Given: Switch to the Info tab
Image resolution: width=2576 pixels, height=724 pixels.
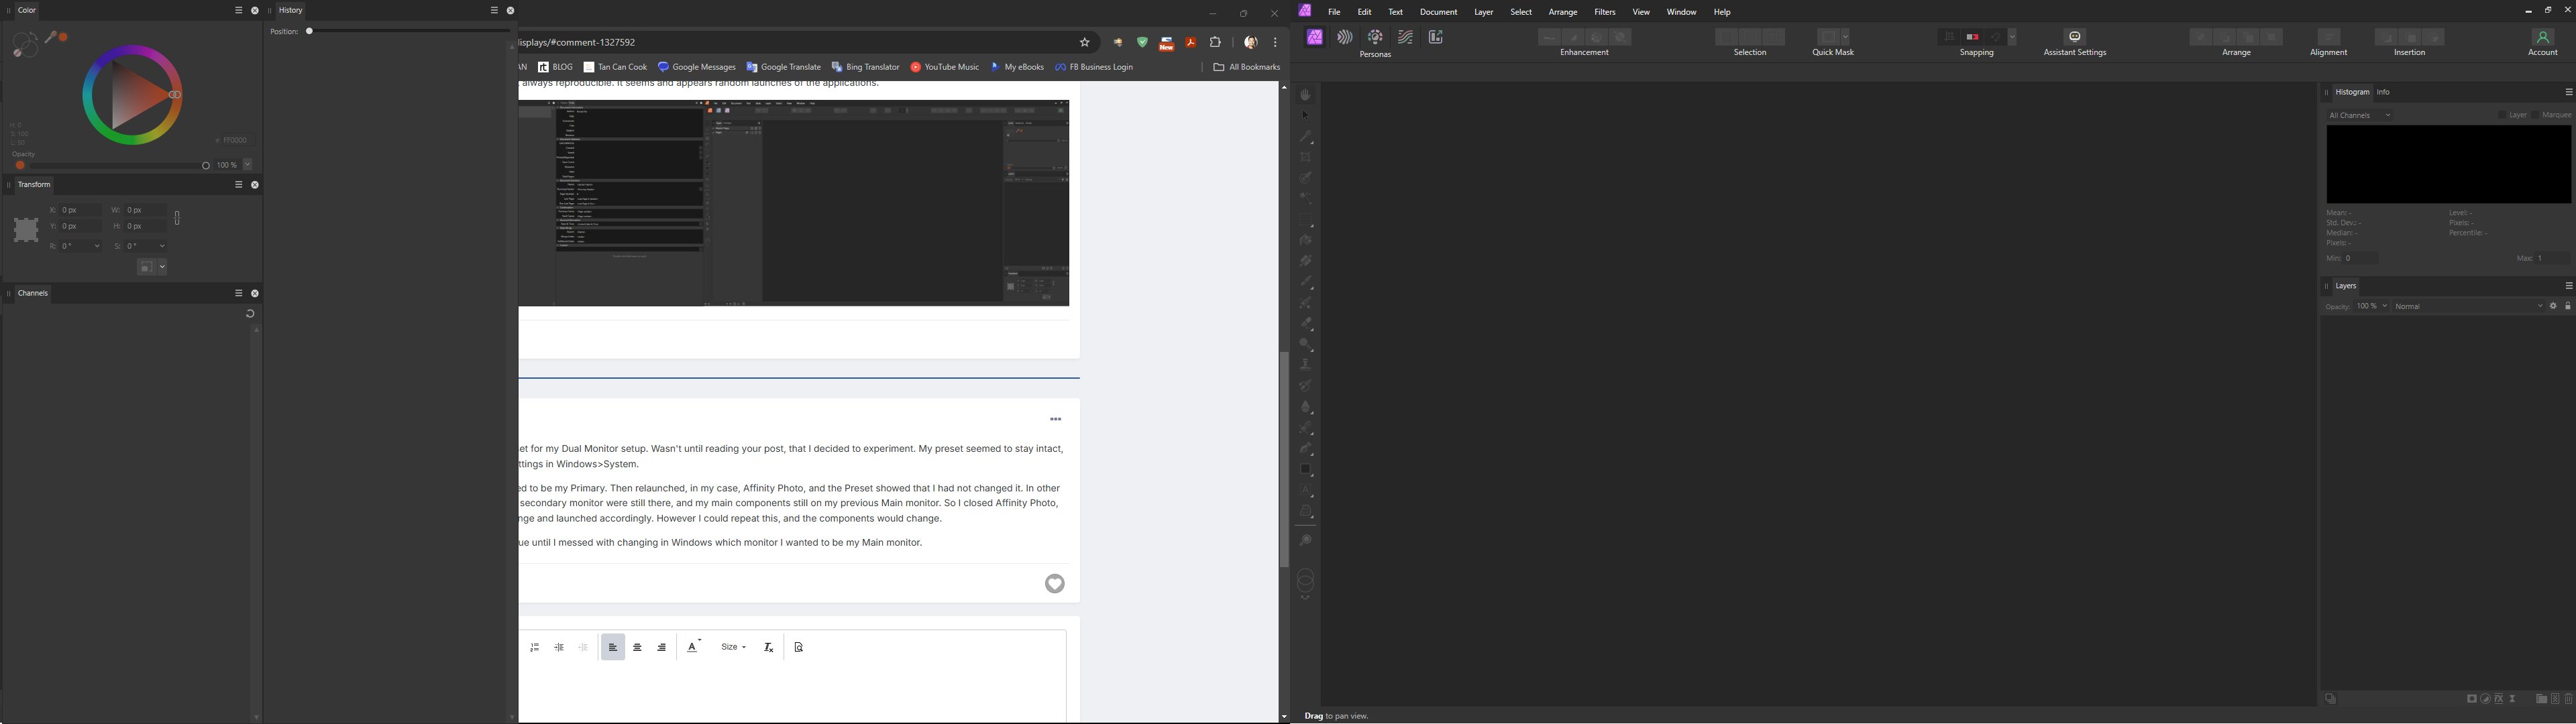Looking at the screenshot, I should pos(2383,92).
